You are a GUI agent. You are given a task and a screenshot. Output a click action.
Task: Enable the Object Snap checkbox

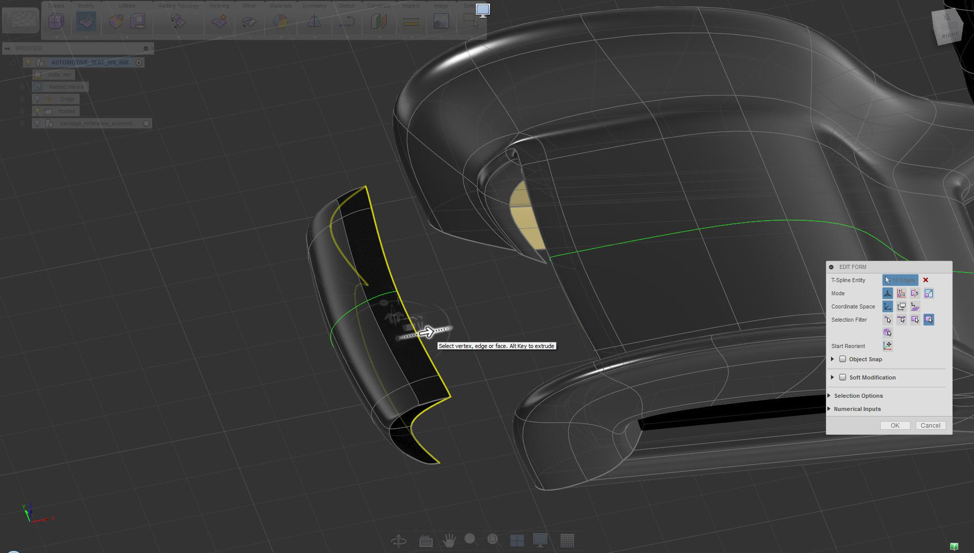tap(843, 359)
